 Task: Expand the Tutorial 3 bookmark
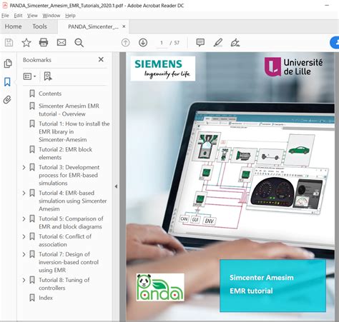point(24,167)
